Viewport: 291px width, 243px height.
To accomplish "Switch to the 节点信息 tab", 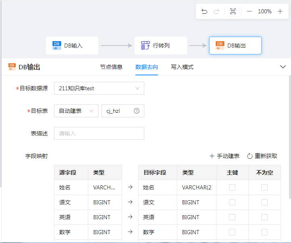I will click(x=111, y=67).
